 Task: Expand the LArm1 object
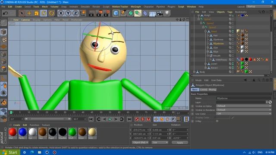(x=205, y=64)
